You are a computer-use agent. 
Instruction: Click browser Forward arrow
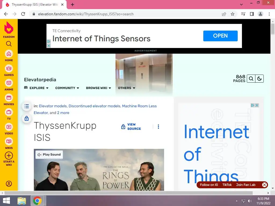click(x=15, y=14)
